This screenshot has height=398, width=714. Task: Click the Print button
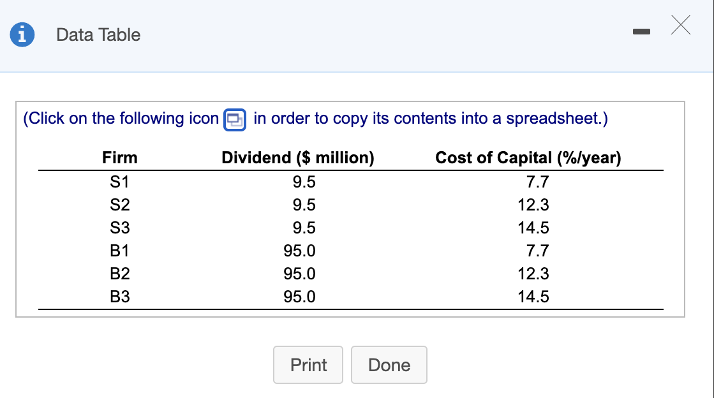click(x=308, y=365)
